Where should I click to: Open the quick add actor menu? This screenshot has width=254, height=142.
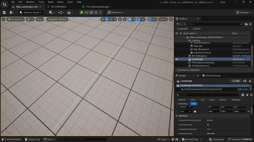click(52, 12)
